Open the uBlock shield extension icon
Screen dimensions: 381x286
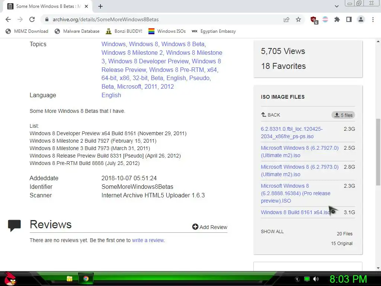[314, 20]
